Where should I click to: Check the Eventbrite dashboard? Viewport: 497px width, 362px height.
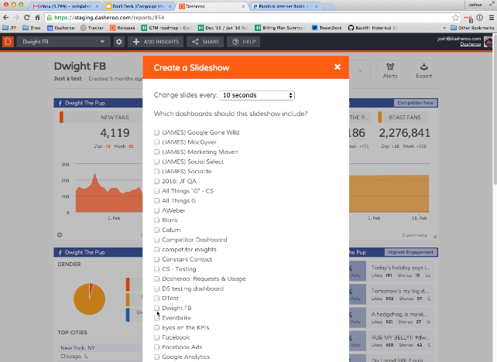[156, 318]
